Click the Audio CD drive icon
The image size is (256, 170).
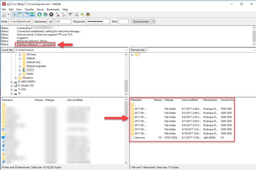[x=16, y=86]
